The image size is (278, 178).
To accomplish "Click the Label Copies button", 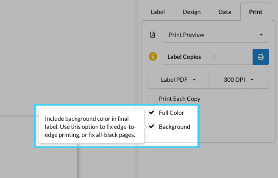I will [x=184, y=57].
